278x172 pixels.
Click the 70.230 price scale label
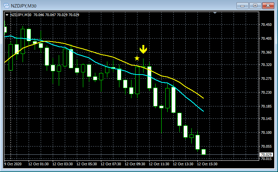266,93
